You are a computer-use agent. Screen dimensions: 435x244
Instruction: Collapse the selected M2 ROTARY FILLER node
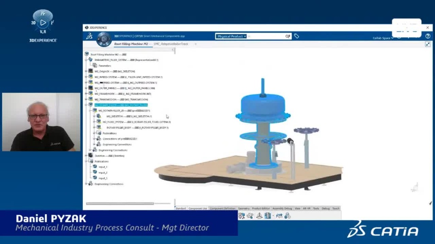[x=86, y=105]
